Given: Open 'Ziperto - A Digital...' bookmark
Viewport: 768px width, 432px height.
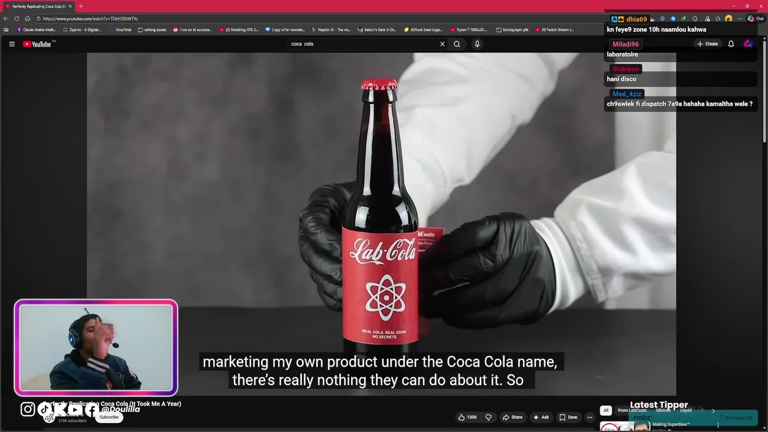Looking at the screenshot, I should coord(82,29).
